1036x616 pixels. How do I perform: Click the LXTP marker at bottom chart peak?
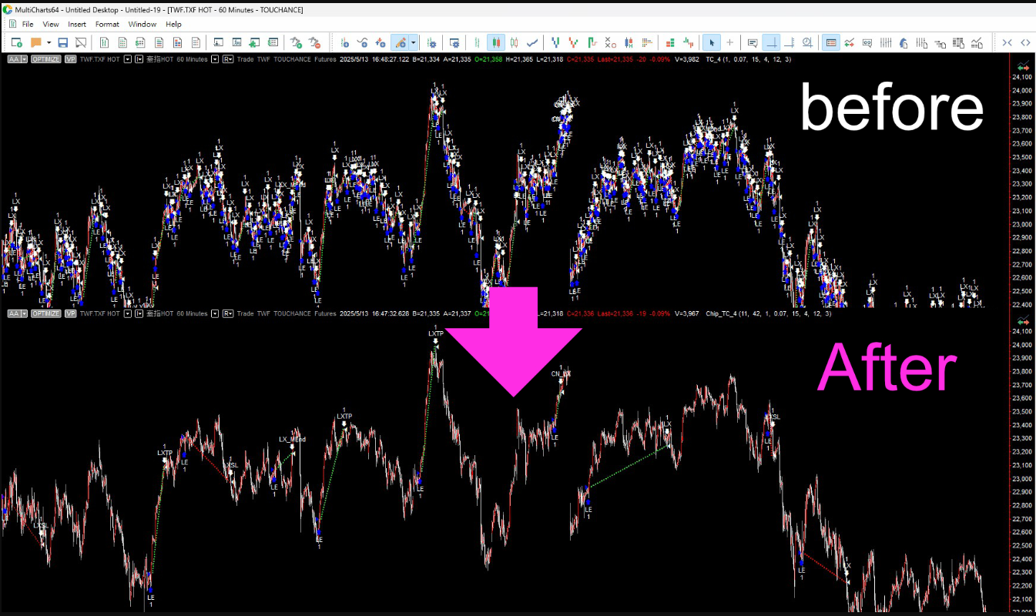point(436,333)
